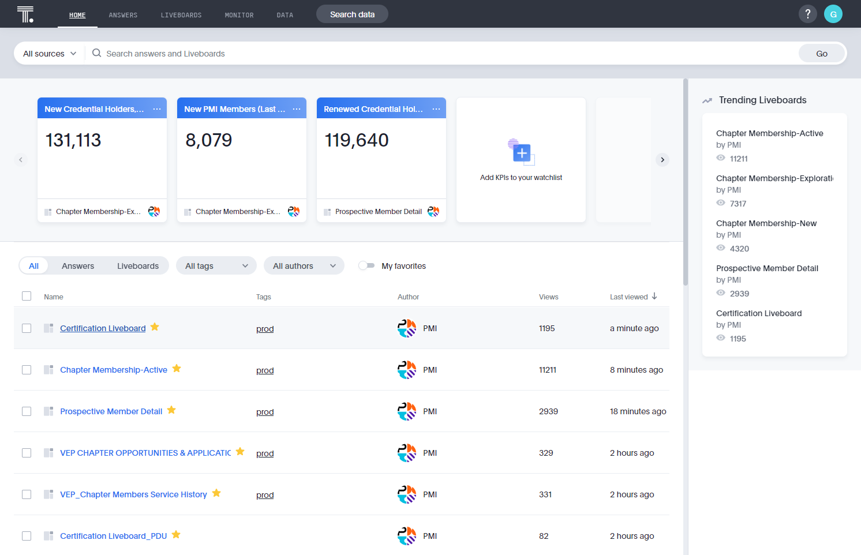
Task: Check the Prospective Member Detail row checkbox
Action: pyautogui.click(x=27, y=411)
